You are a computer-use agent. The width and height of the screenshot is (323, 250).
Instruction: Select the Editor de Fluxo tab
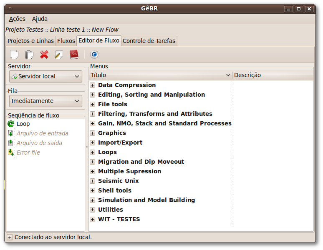[99, 40]
